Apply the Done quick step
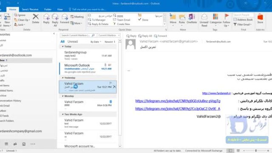 coord(143,20)
